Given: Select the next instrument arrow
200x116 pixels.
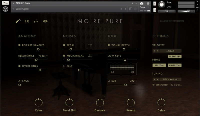Looking at the screenshot, I should pos(136,4).
